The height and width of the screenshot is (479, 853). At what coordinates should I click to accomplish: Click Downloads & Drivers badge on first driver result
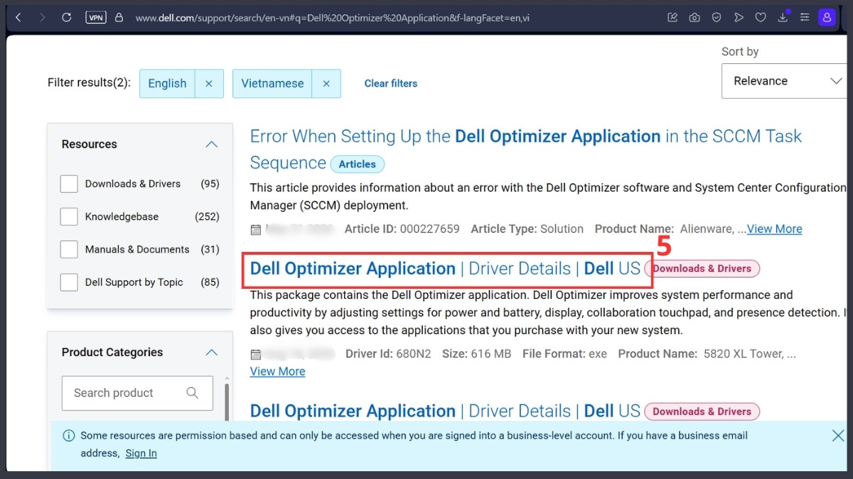coord(702,268)
